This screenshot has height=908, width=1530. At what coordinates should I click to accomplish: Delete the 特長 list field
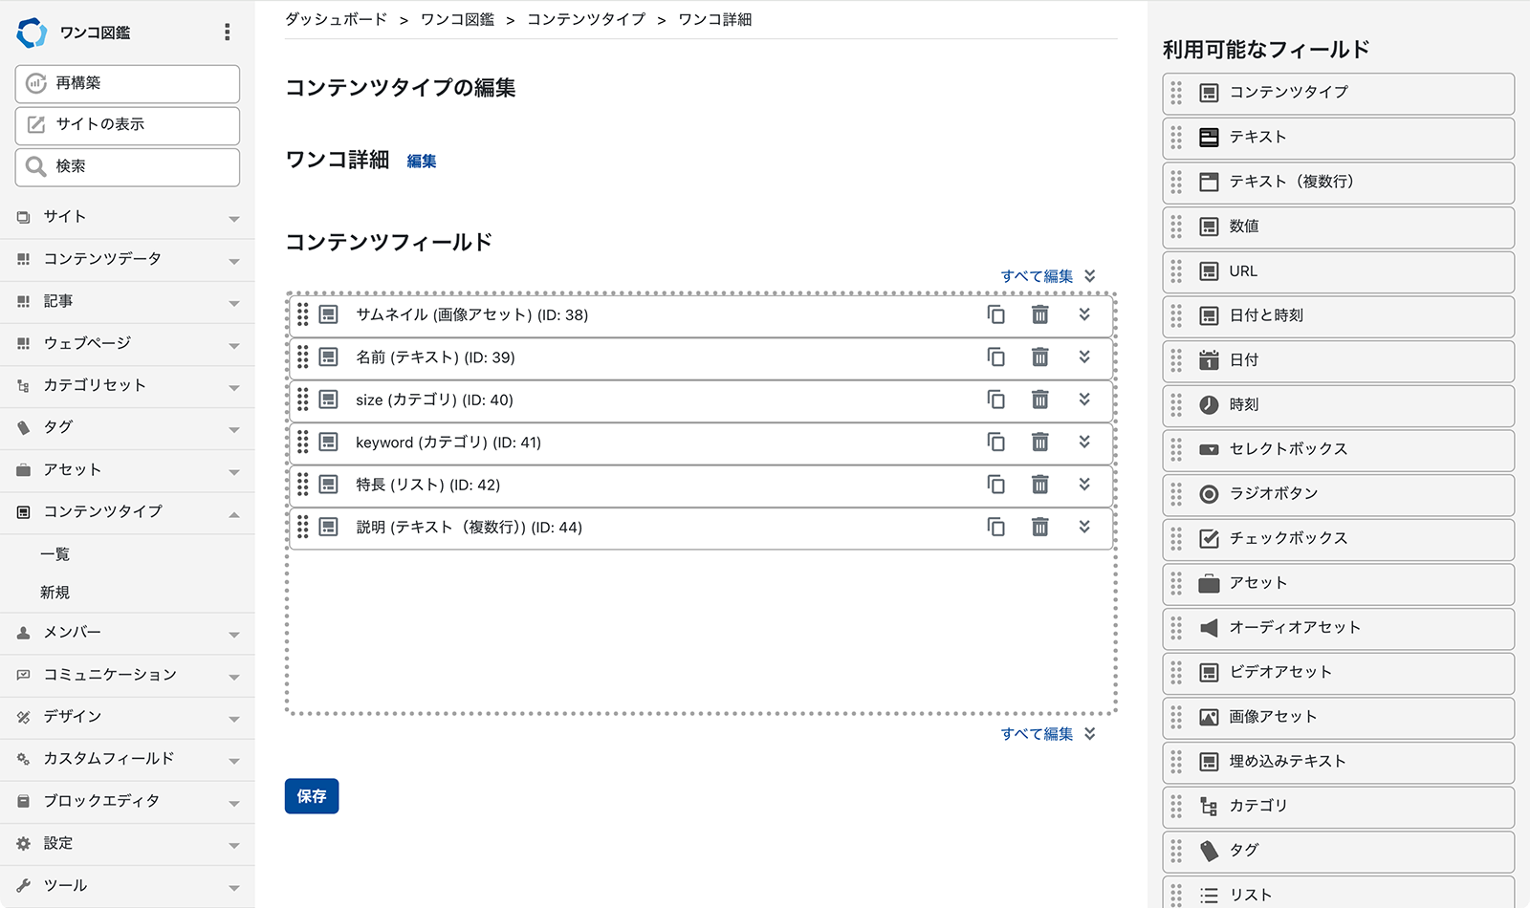pos(1040,485)
